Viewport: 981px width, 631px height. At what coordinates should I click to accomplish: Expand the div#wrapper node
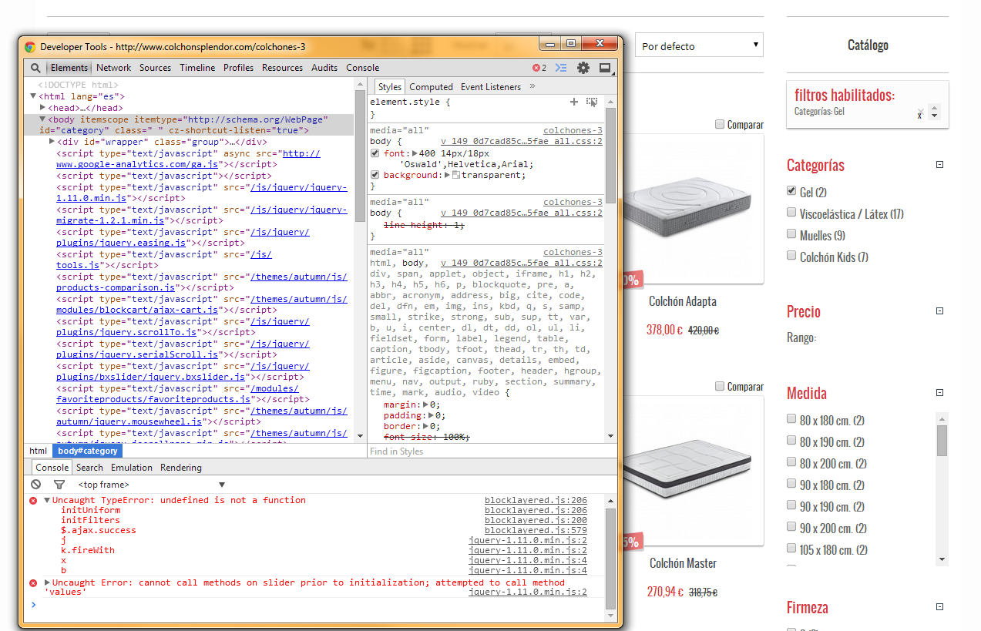click(52, 142)
